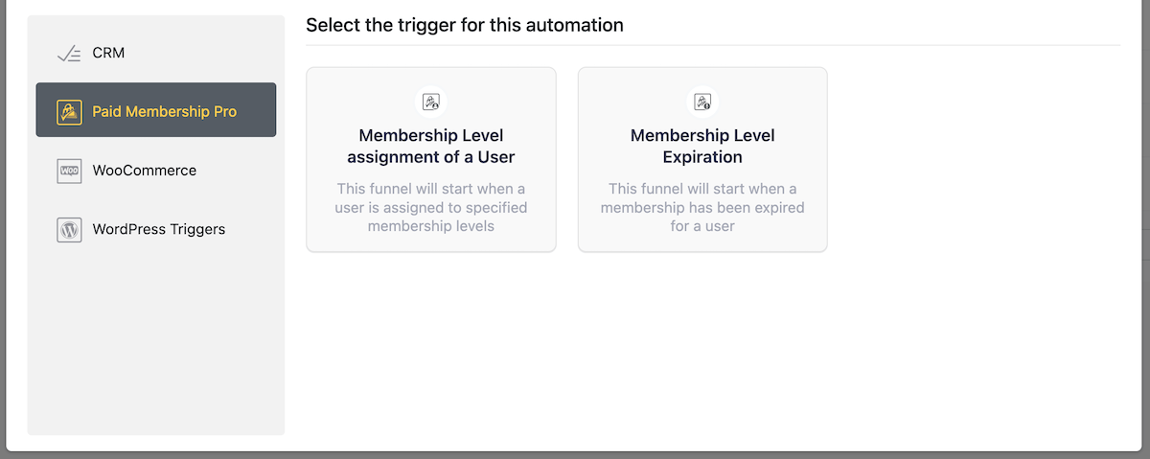Click the 'user is assigned to specified membership levels' description

point(431,207)
